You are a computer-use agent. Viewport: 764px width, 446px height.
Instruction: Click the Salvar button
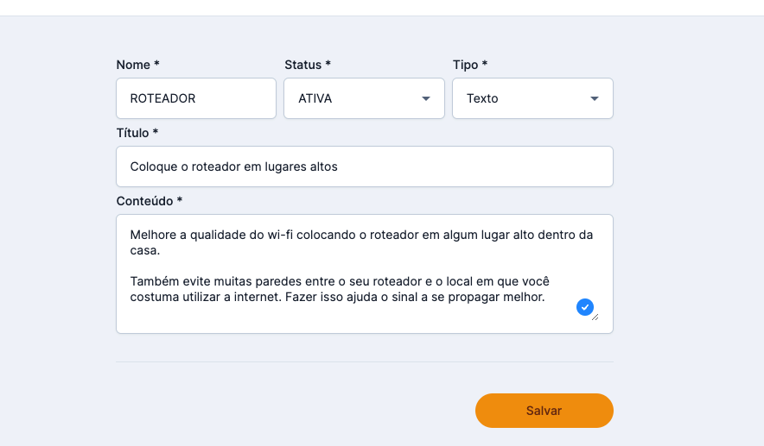pyautogui.click(x=544, y=411)
